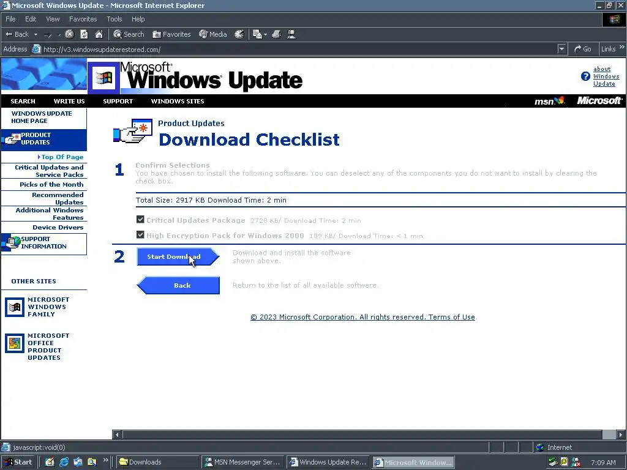Open Critical Updates and Service Packs link

pyautogui.click(x=49, y=171)
